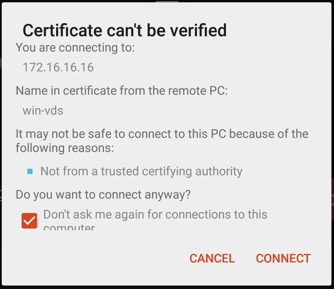The height and width of the screenshot is (289, 334).
Task: Click "Name in certificate from the remote PC:"
Action: pos(122,91)
